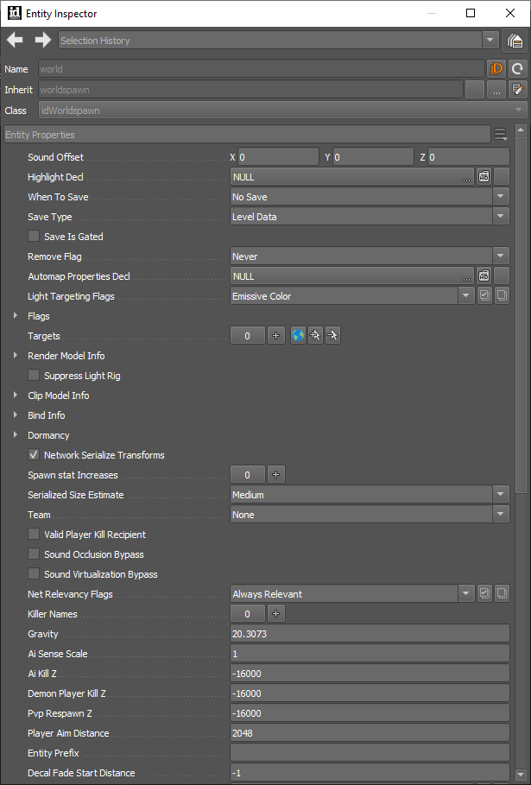
Task: Toggle Sound Occlusion Bypass checkbox
Action: 34,554
